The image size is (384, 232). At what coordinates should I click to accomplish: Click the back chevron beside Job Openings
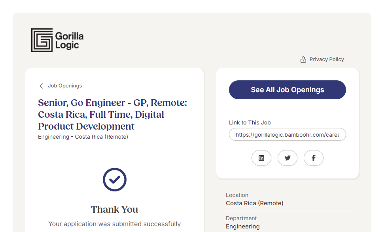tap(41, 86)
